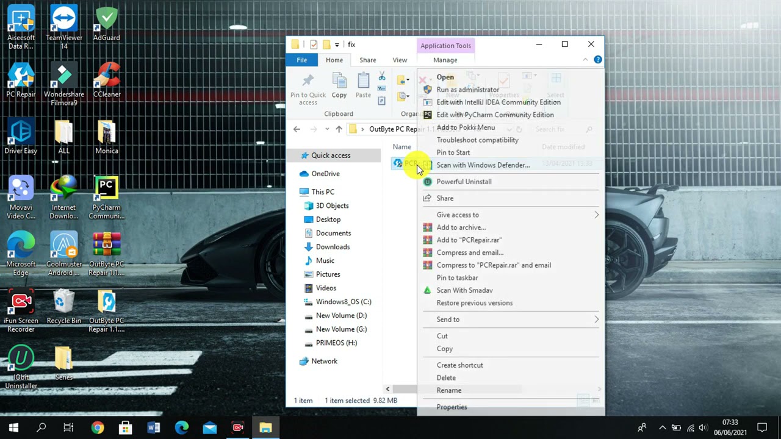The width and height of the screenshot is (781, 439).
Task: Select the CCleaner desktop shortcut
Action: (106, 80)
